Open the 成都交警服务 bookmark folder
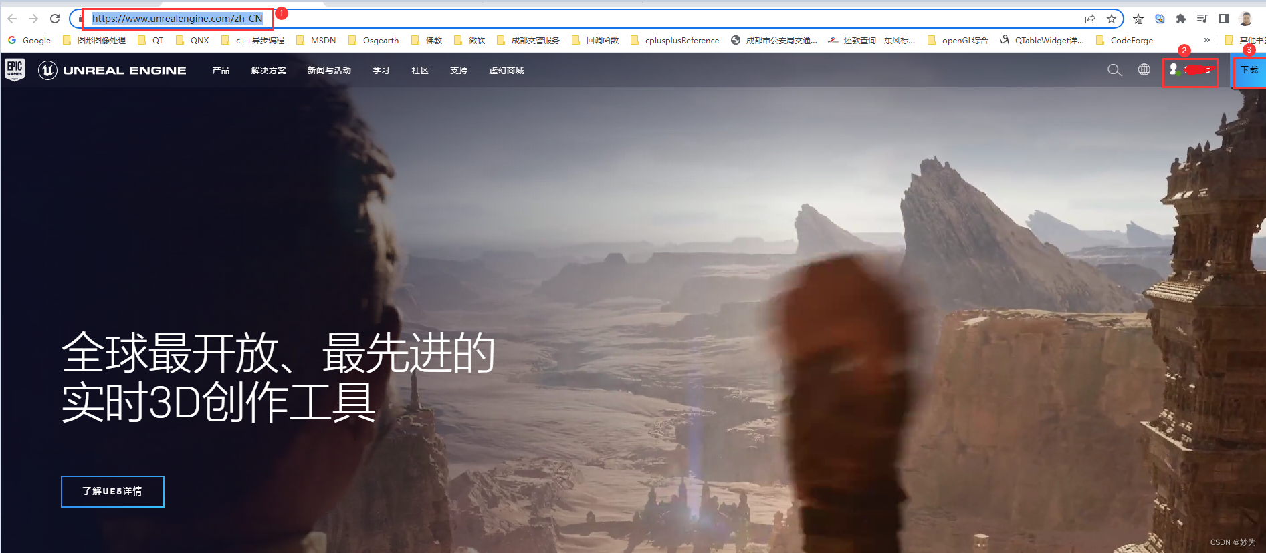 528,40
